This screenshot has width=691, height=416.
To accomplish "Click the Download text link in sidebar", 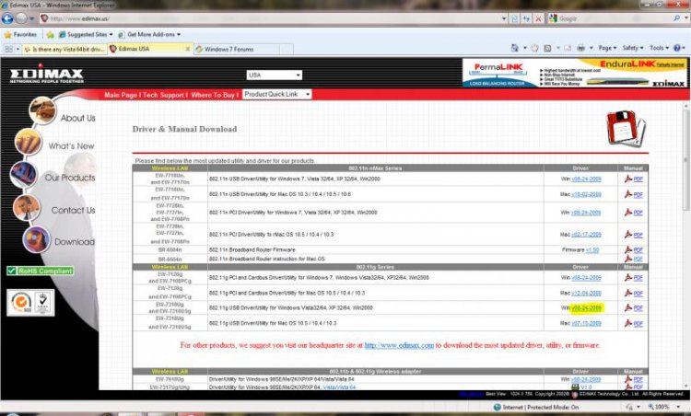I will coord(75,242).
